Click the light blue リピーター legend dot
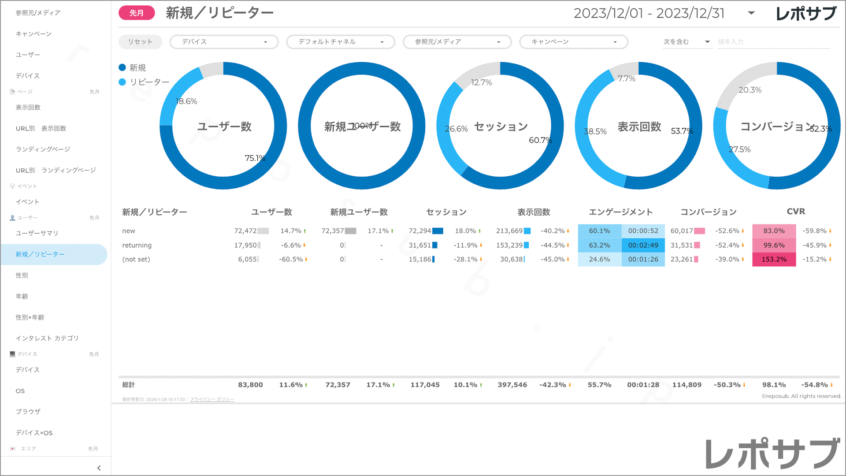 click(122, 82)
